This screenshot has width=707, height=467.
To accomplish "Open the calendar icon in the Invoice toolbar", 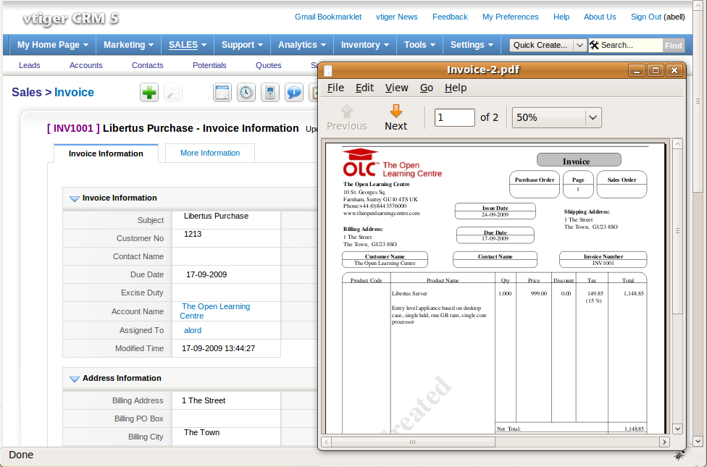I will point(222,93).
